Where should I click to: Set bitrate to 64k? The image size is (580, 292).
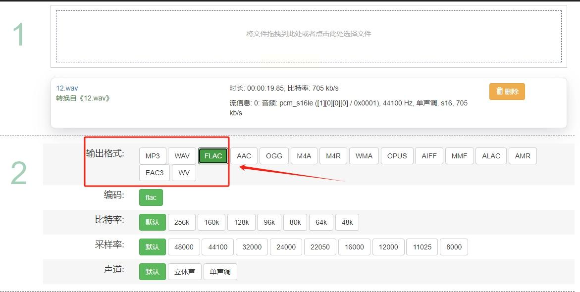click(321, 222)
